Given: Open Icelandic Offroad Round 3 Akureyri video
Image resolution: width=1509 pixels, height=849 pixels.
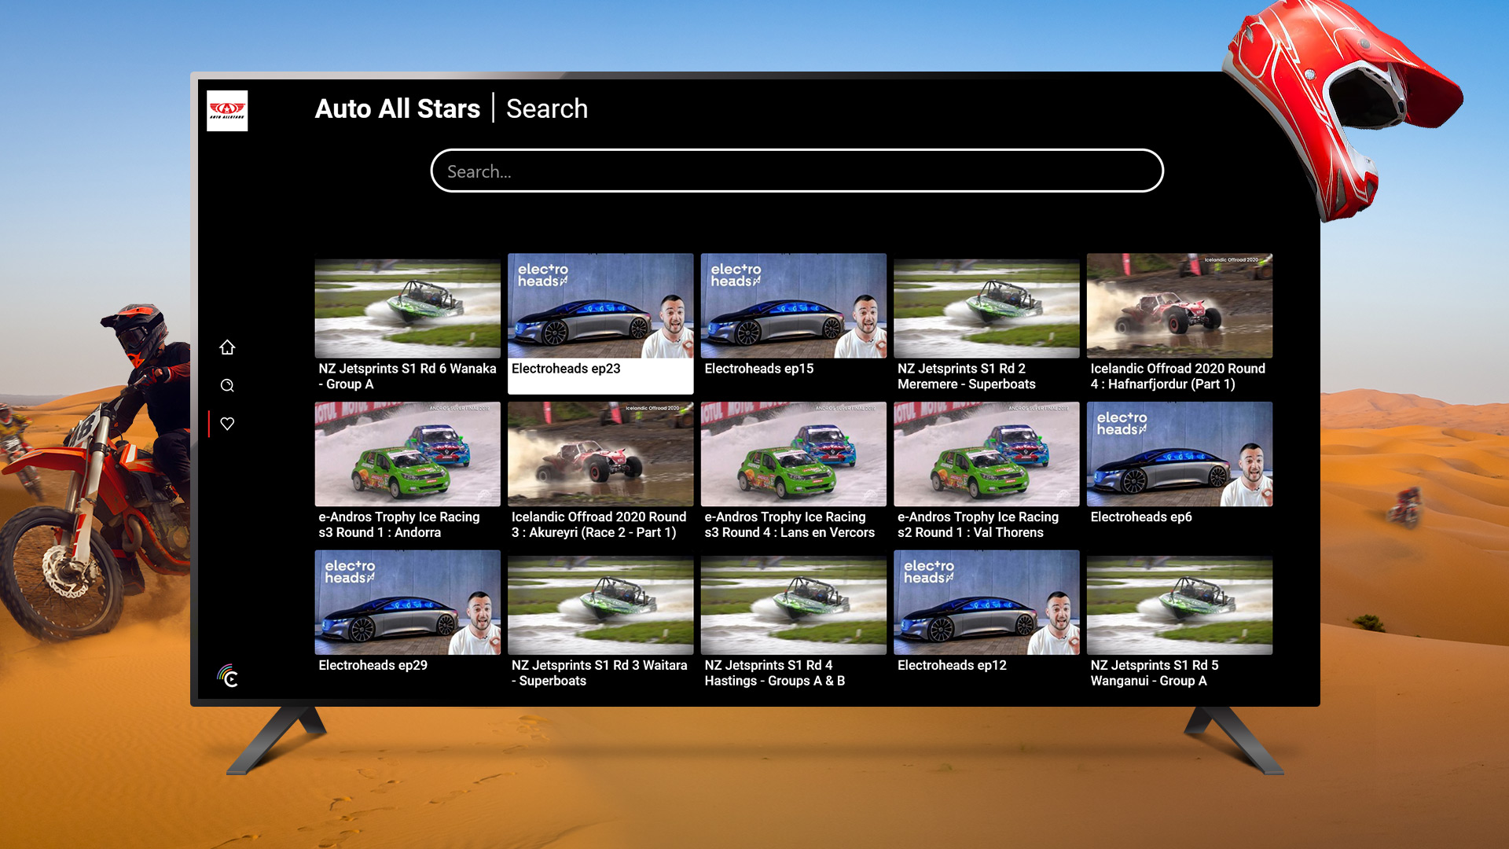Looking at the screenshot, I should tap(600, 454).
